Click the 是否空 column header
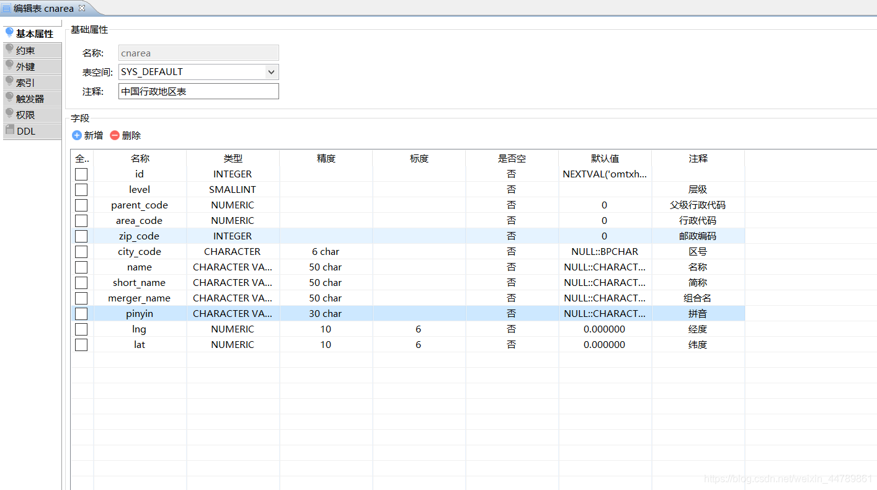Viewport: 877px width, 490px height. (512, 159)
